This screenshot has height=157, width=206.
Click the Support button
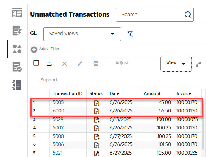(x=49, y=80)
